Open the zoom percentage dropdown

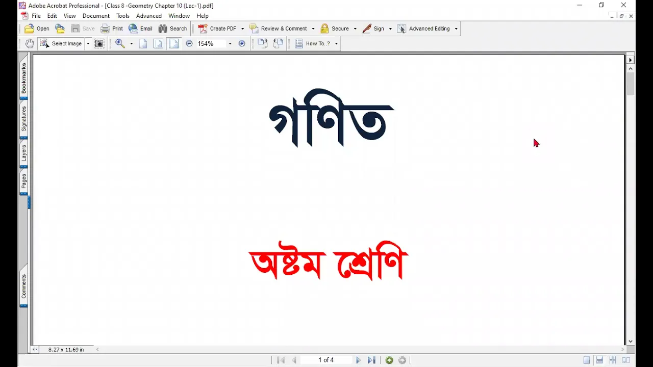230,43
